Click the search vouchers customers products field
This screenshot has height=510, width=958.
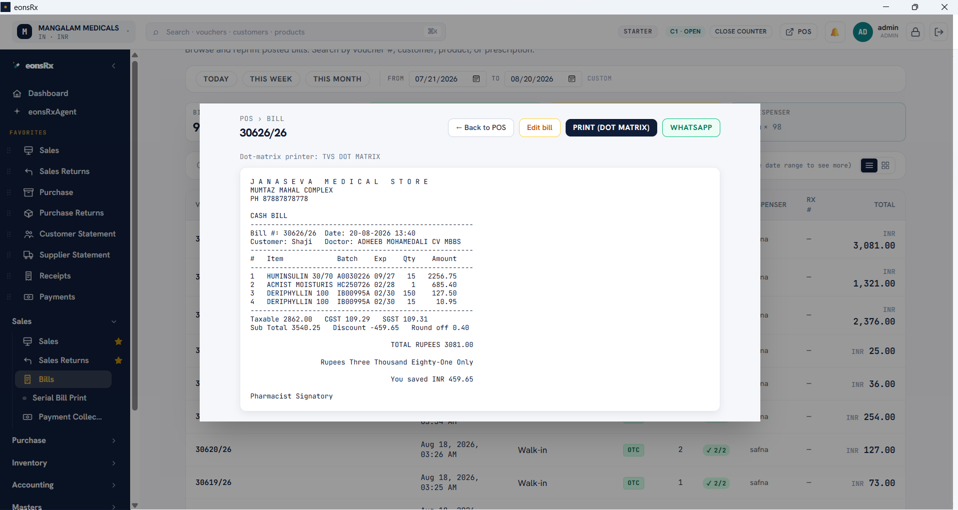pyautogui.click(x=296, y=32)
